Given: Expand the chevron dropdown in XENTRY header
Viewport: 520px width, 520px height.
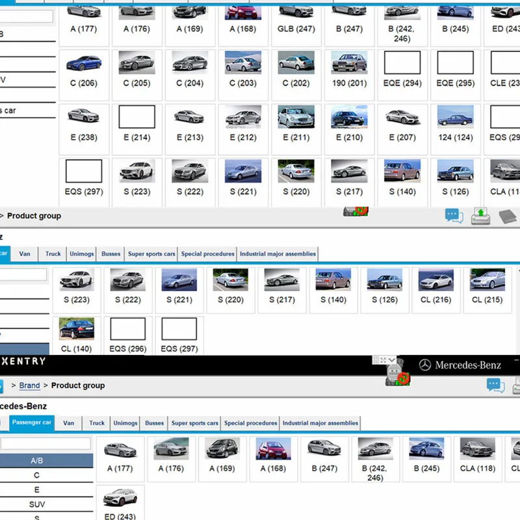Looking at the screenshot, I should pyautogui.click(x=392, y=360).
